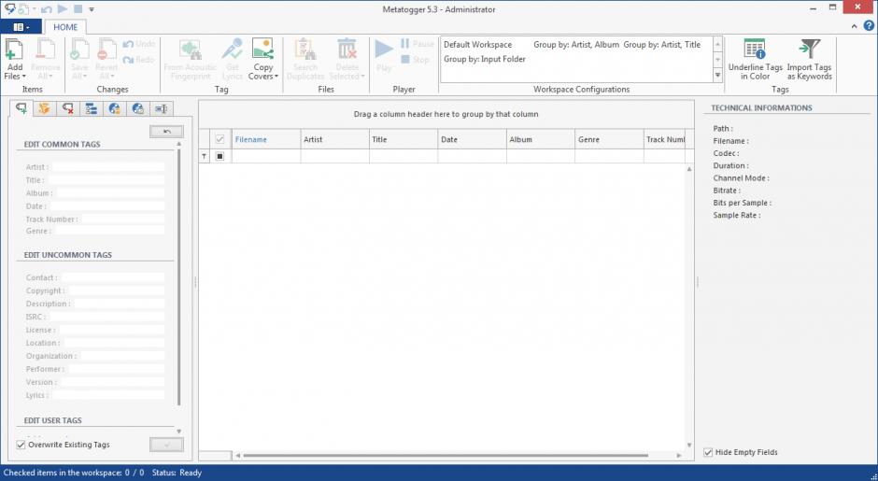
Task: Open the Add Files dropdown arrow
Action: (x=23, y=77)
